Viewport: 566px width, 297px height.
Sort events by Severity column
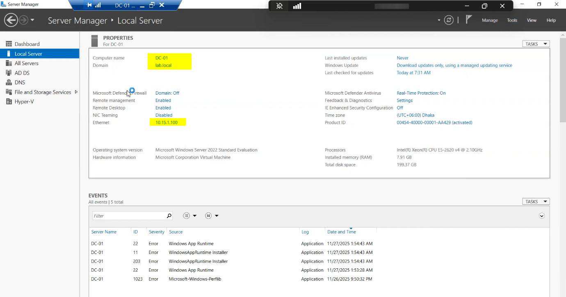157,232
